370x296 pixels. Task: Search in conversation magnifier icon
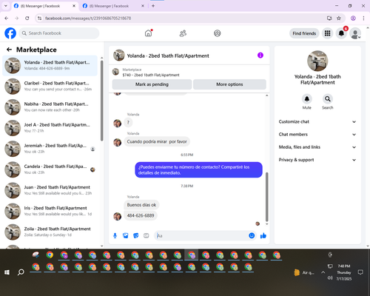[328, 99]
